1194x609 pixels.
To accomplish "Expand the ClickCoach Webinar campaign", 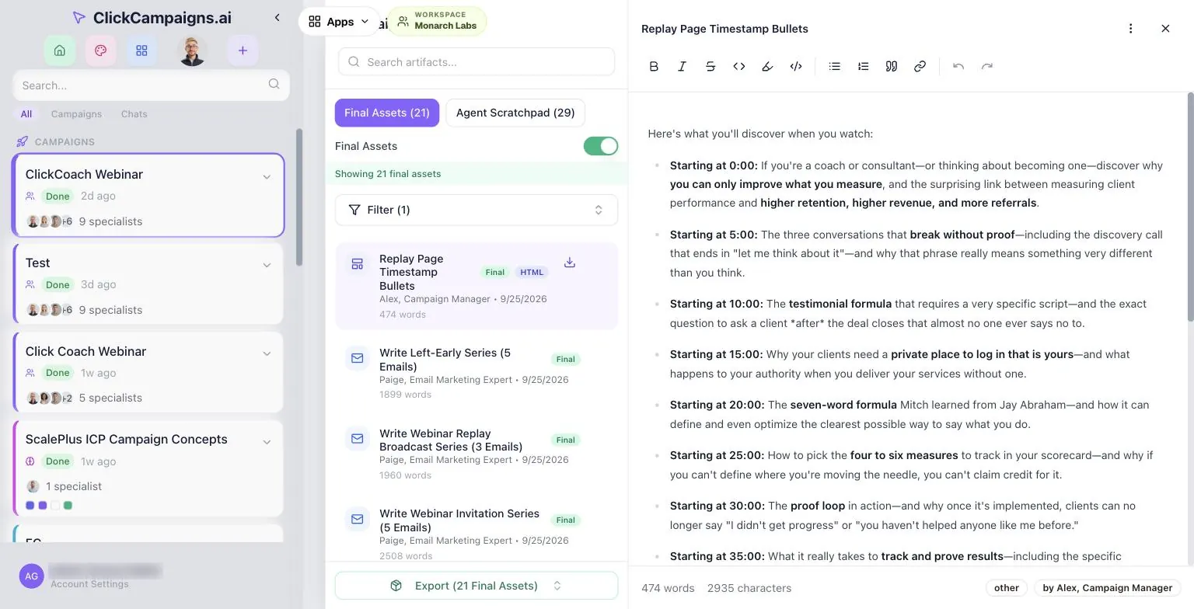I will click(x=267, y=176).
